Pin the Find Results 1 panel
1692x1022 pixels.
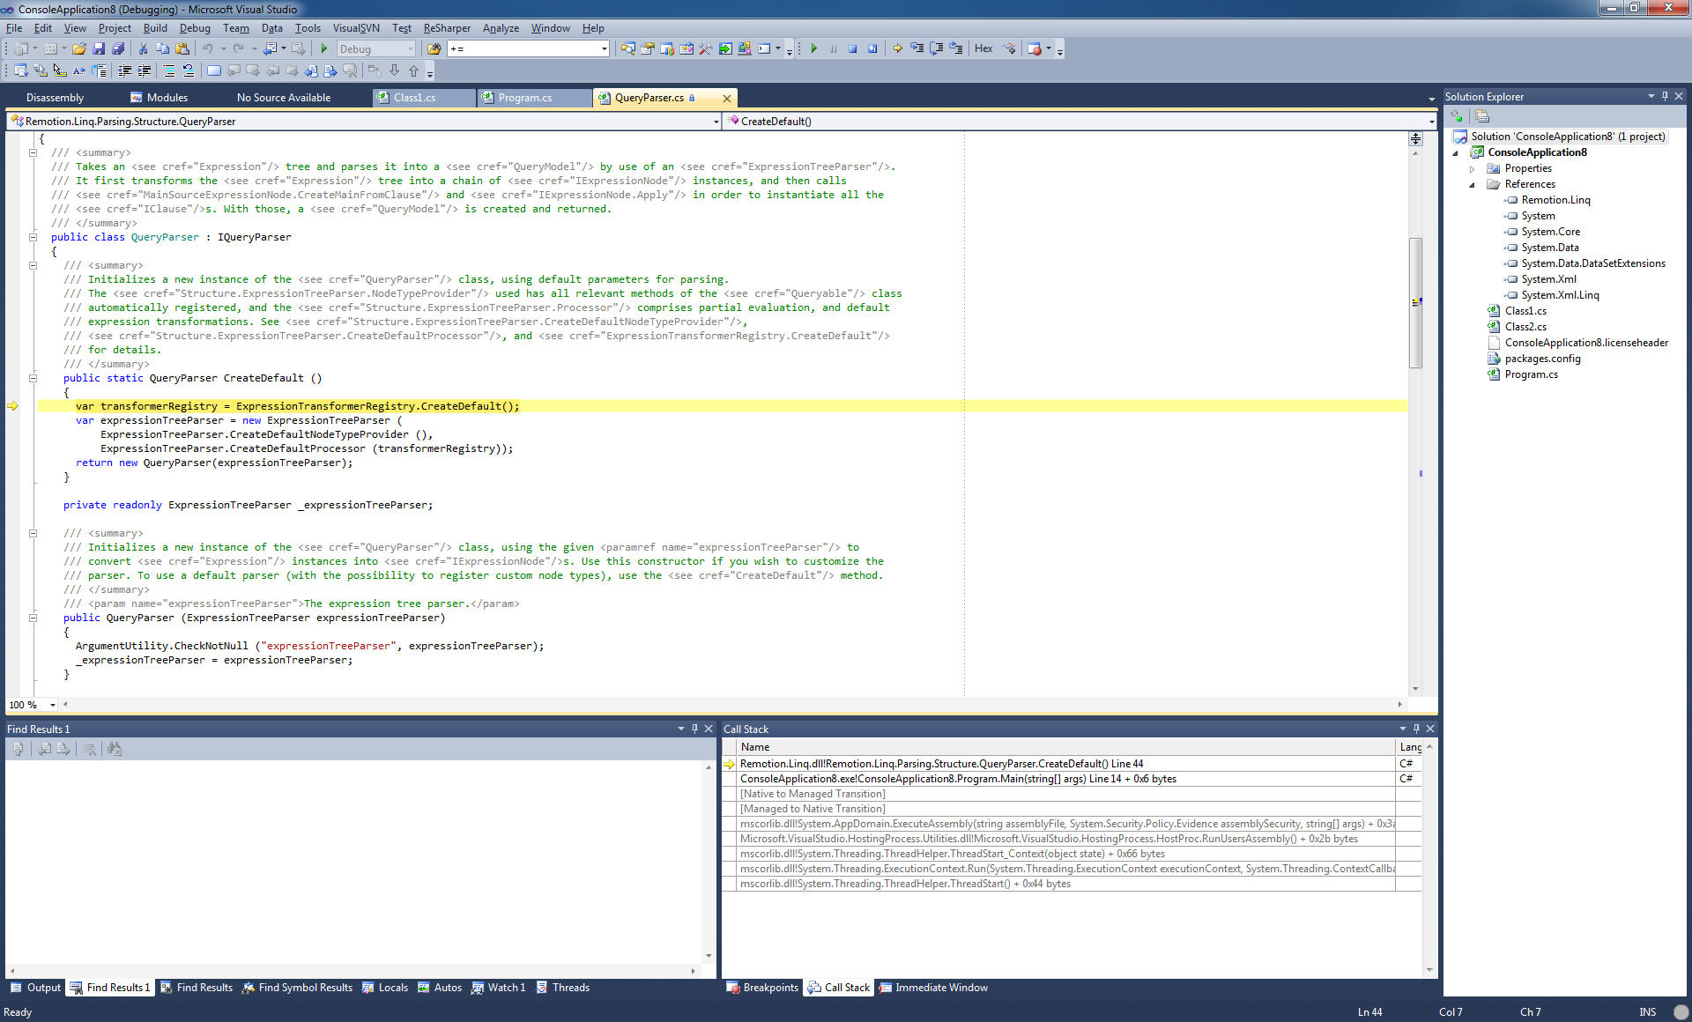tap(694, 729)
